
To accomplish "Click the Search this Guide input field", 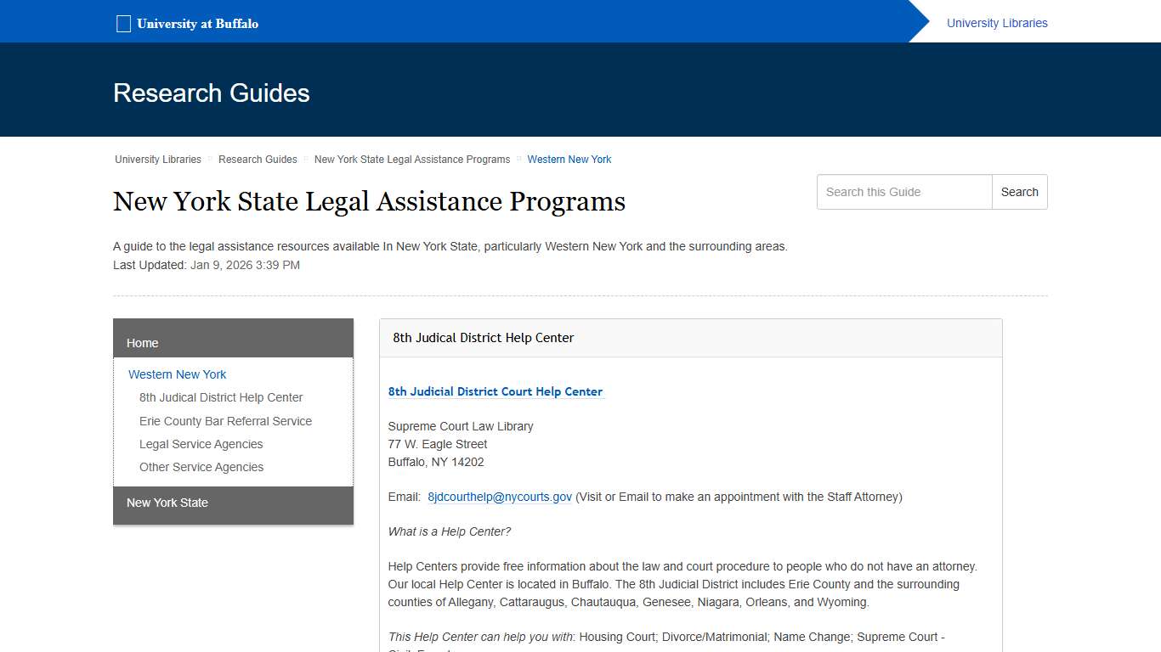I will (903, 192).
